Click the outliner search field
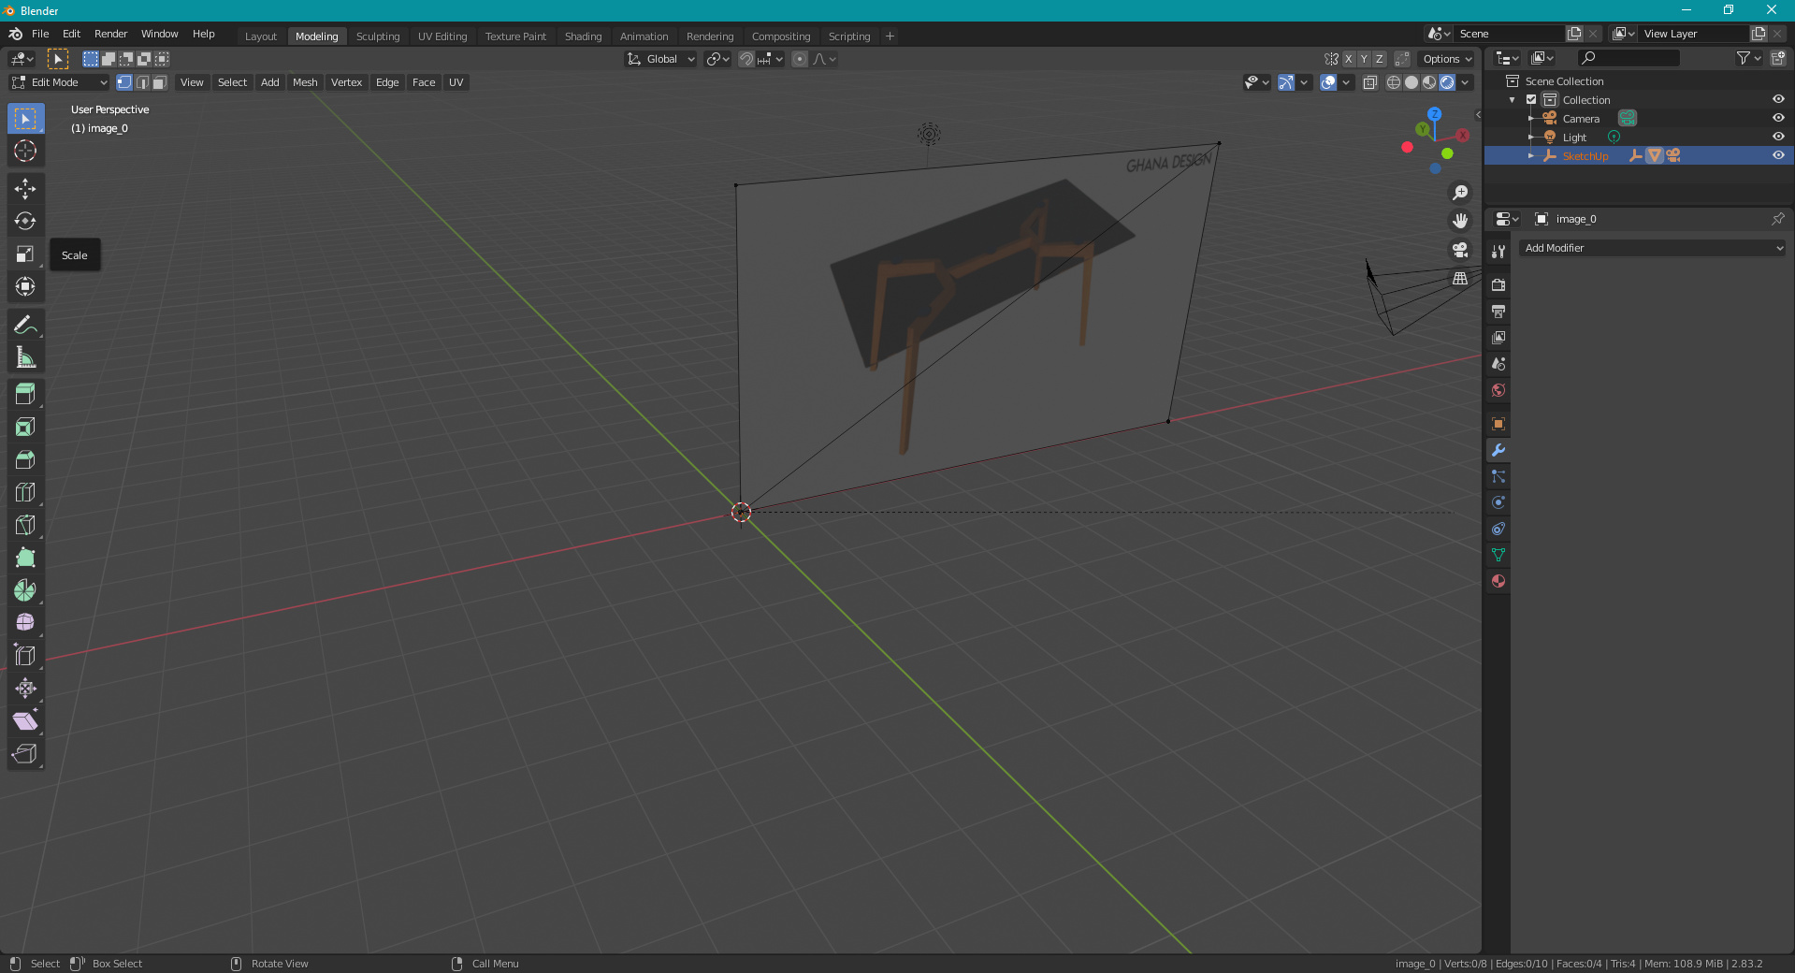Image resolution: width=1795 pixels, height=973 pixels. 1628,57
